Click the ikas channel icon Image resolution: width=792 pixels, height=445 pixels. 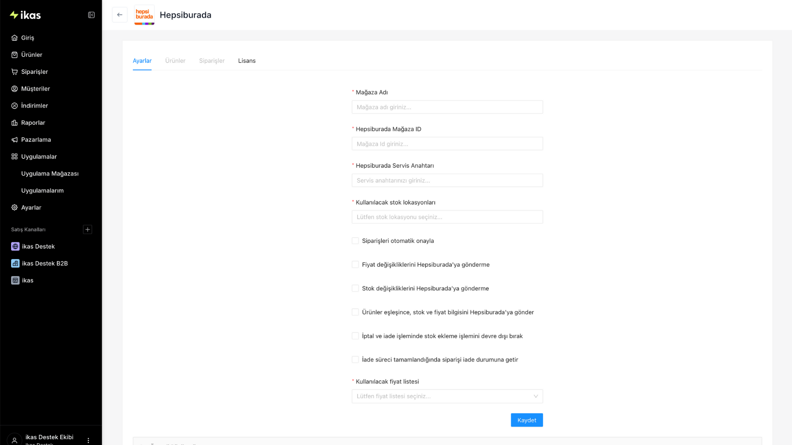coord(15,281)
